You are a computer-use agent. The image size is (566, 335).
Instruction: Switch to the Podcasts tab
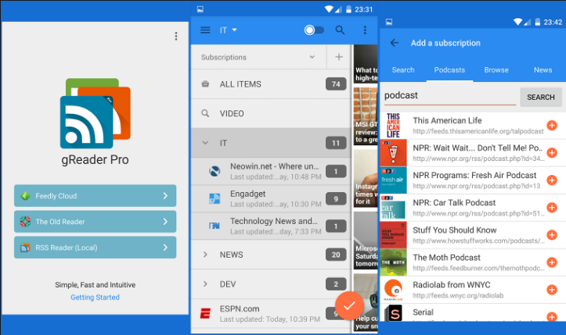[449, 69]
